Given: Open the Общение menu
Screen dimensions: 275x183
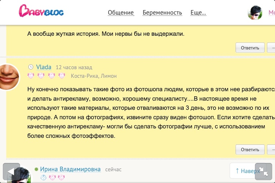Looking at the screenshot, I should point(121,13).
